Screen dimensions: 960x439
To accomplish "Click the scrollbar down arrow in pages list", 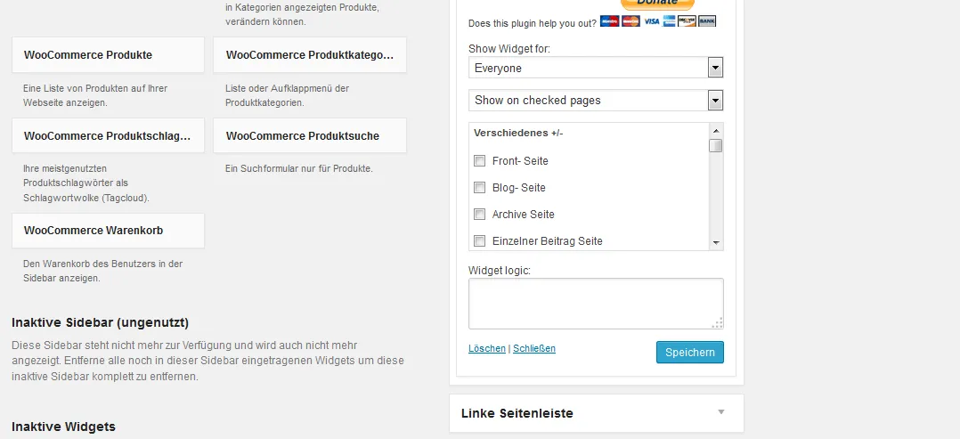I will [x=716, y=243].
